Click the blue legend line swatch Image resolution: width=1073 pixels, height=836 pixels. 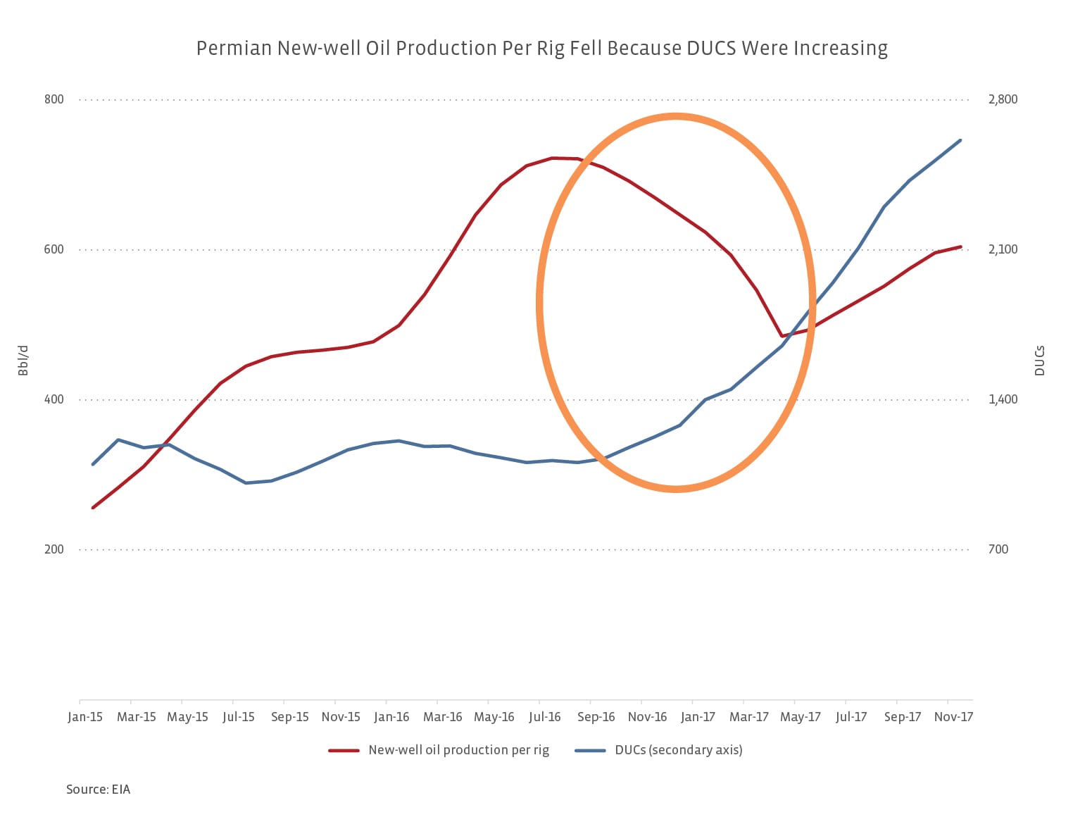(x=590, y=751)
